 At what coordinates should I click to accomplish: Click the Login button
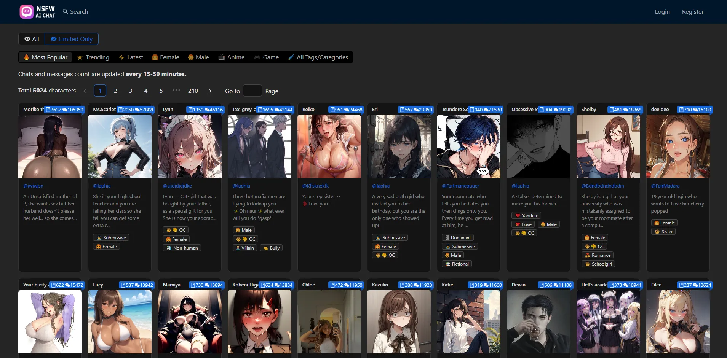(x=662, y=11)
